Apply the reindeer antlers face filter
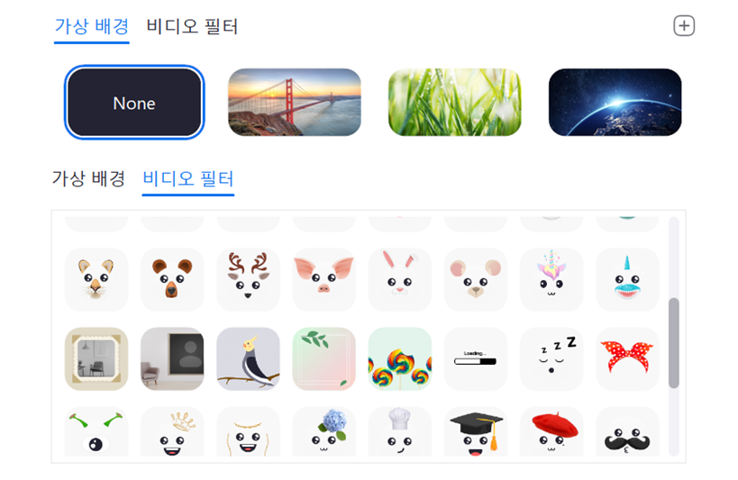This screenshot has height=480, width=738. point(248,279)
